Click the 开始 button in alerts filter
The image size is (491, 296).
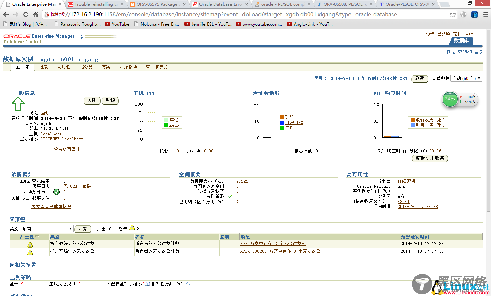83,229
